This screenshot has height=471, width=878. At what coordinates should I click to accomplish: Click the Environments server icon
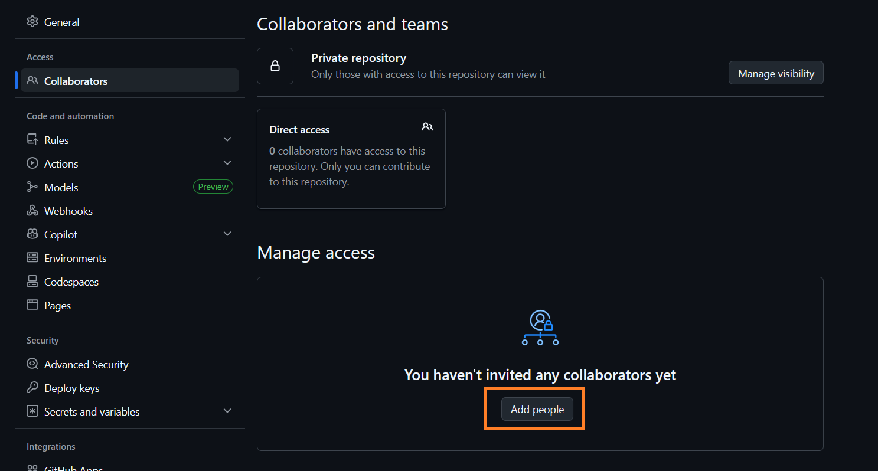[x=32, y=258]
